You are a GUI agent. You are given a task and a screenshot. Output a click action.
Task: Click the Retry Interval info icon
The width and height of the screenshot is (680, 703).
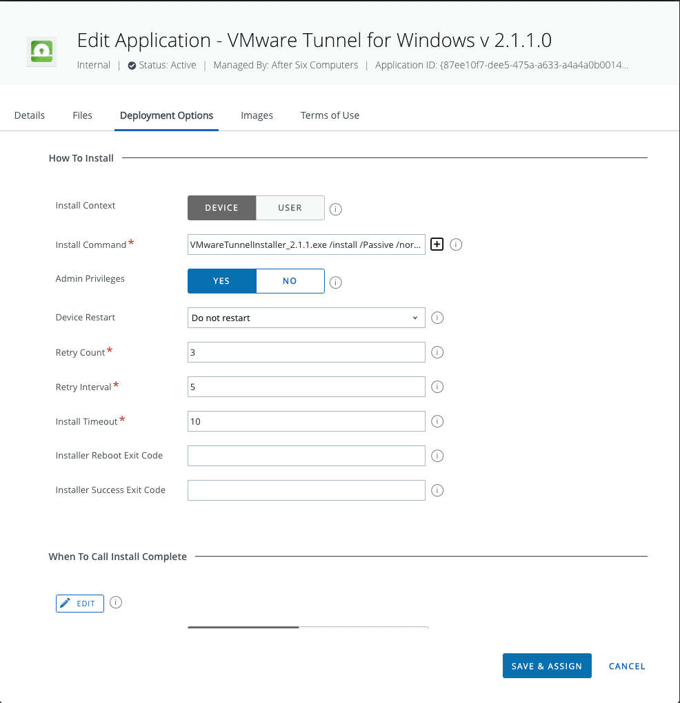point(437,387)
